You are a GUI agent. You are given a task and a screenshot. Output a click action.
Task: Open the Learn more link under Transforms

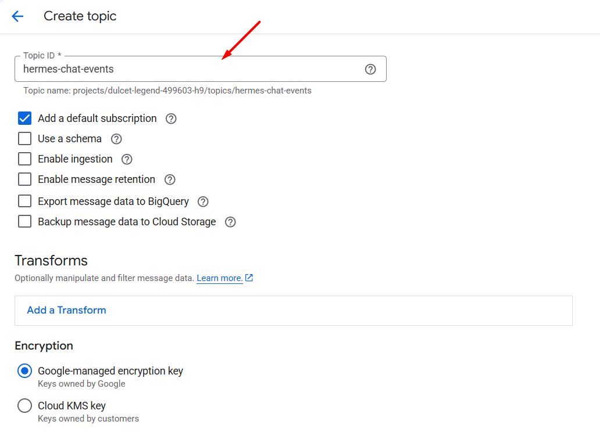tap(220, 278)
